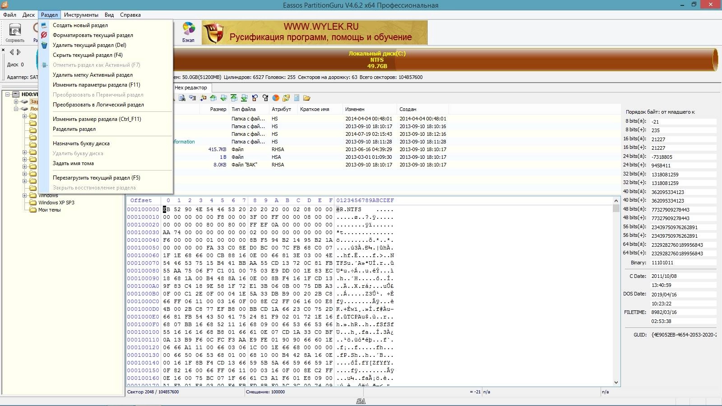Choose 'Задать имя тома'
Image resolution: width=722 pixels, height=406 pixels.
(105, 163)
